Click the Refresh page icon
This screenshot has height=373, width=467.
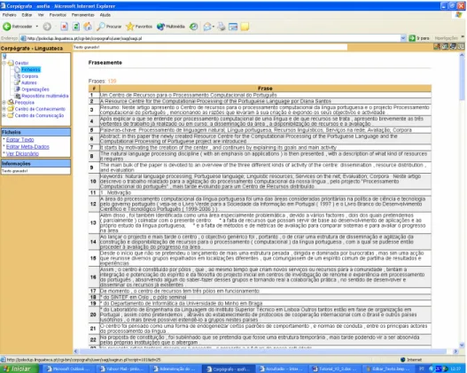76,27
